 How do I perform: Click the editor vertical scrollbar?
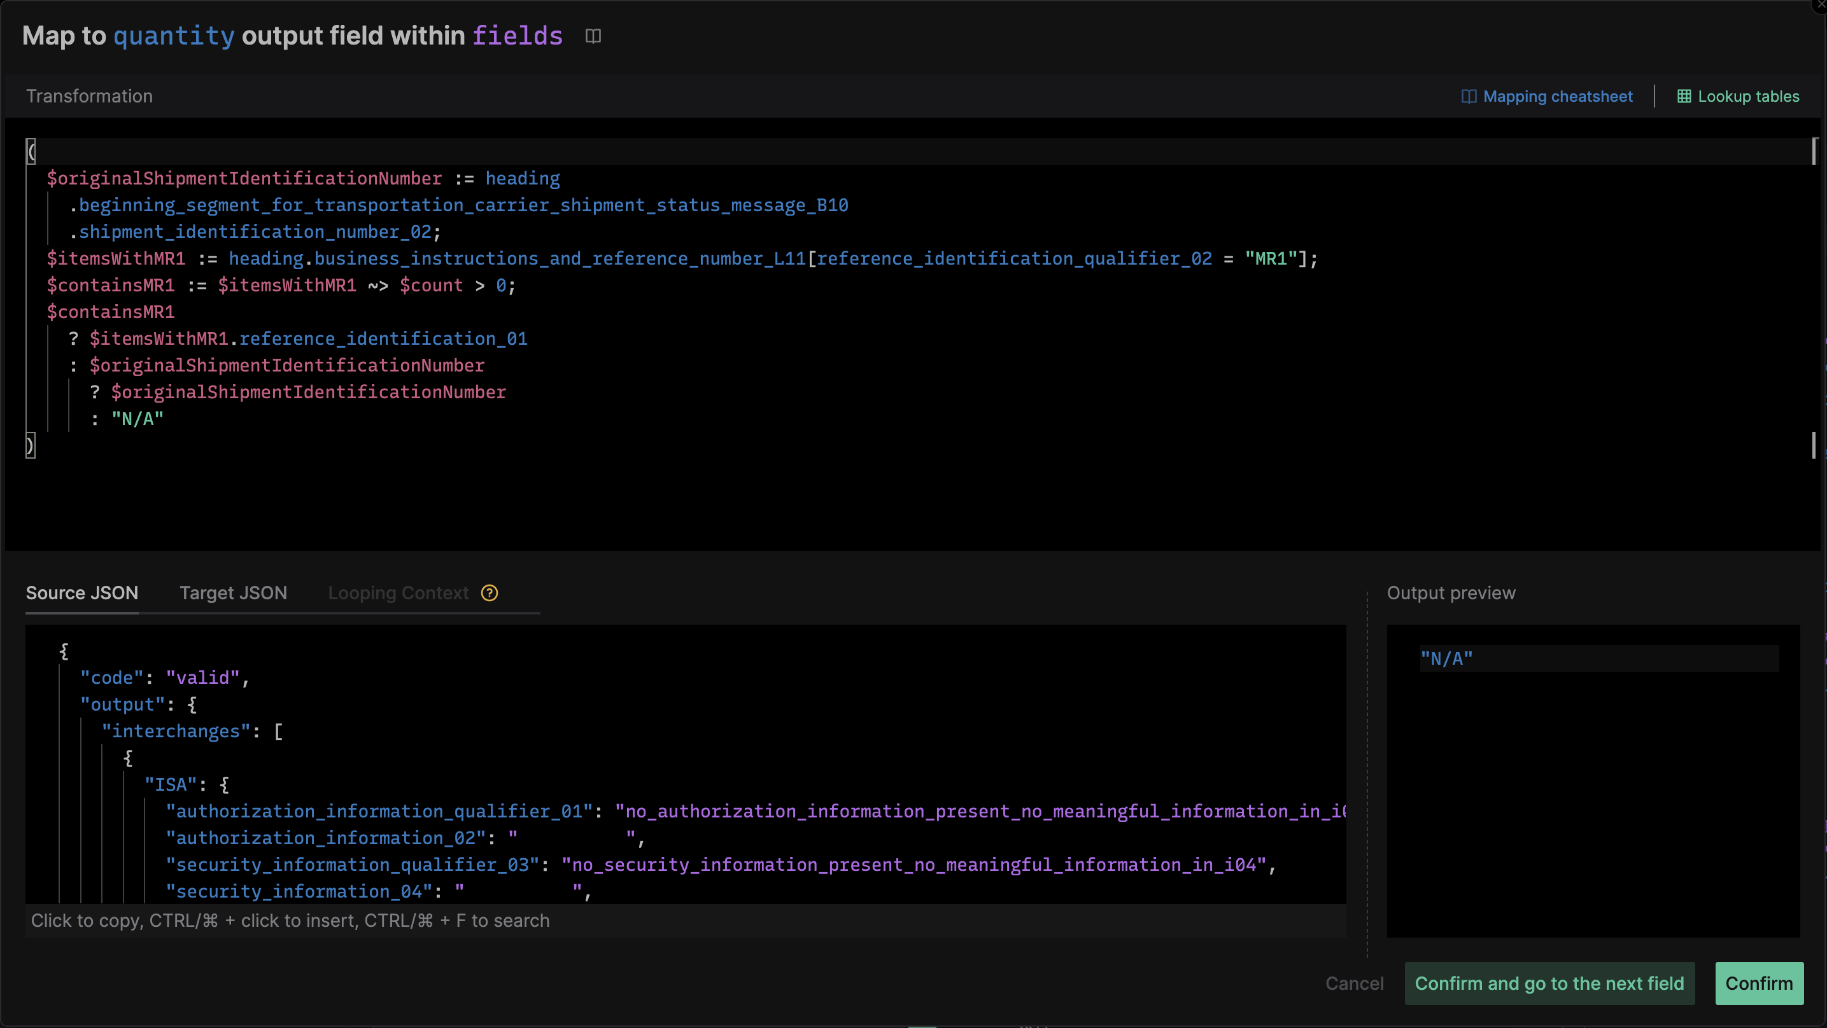tap(1814, 298)
